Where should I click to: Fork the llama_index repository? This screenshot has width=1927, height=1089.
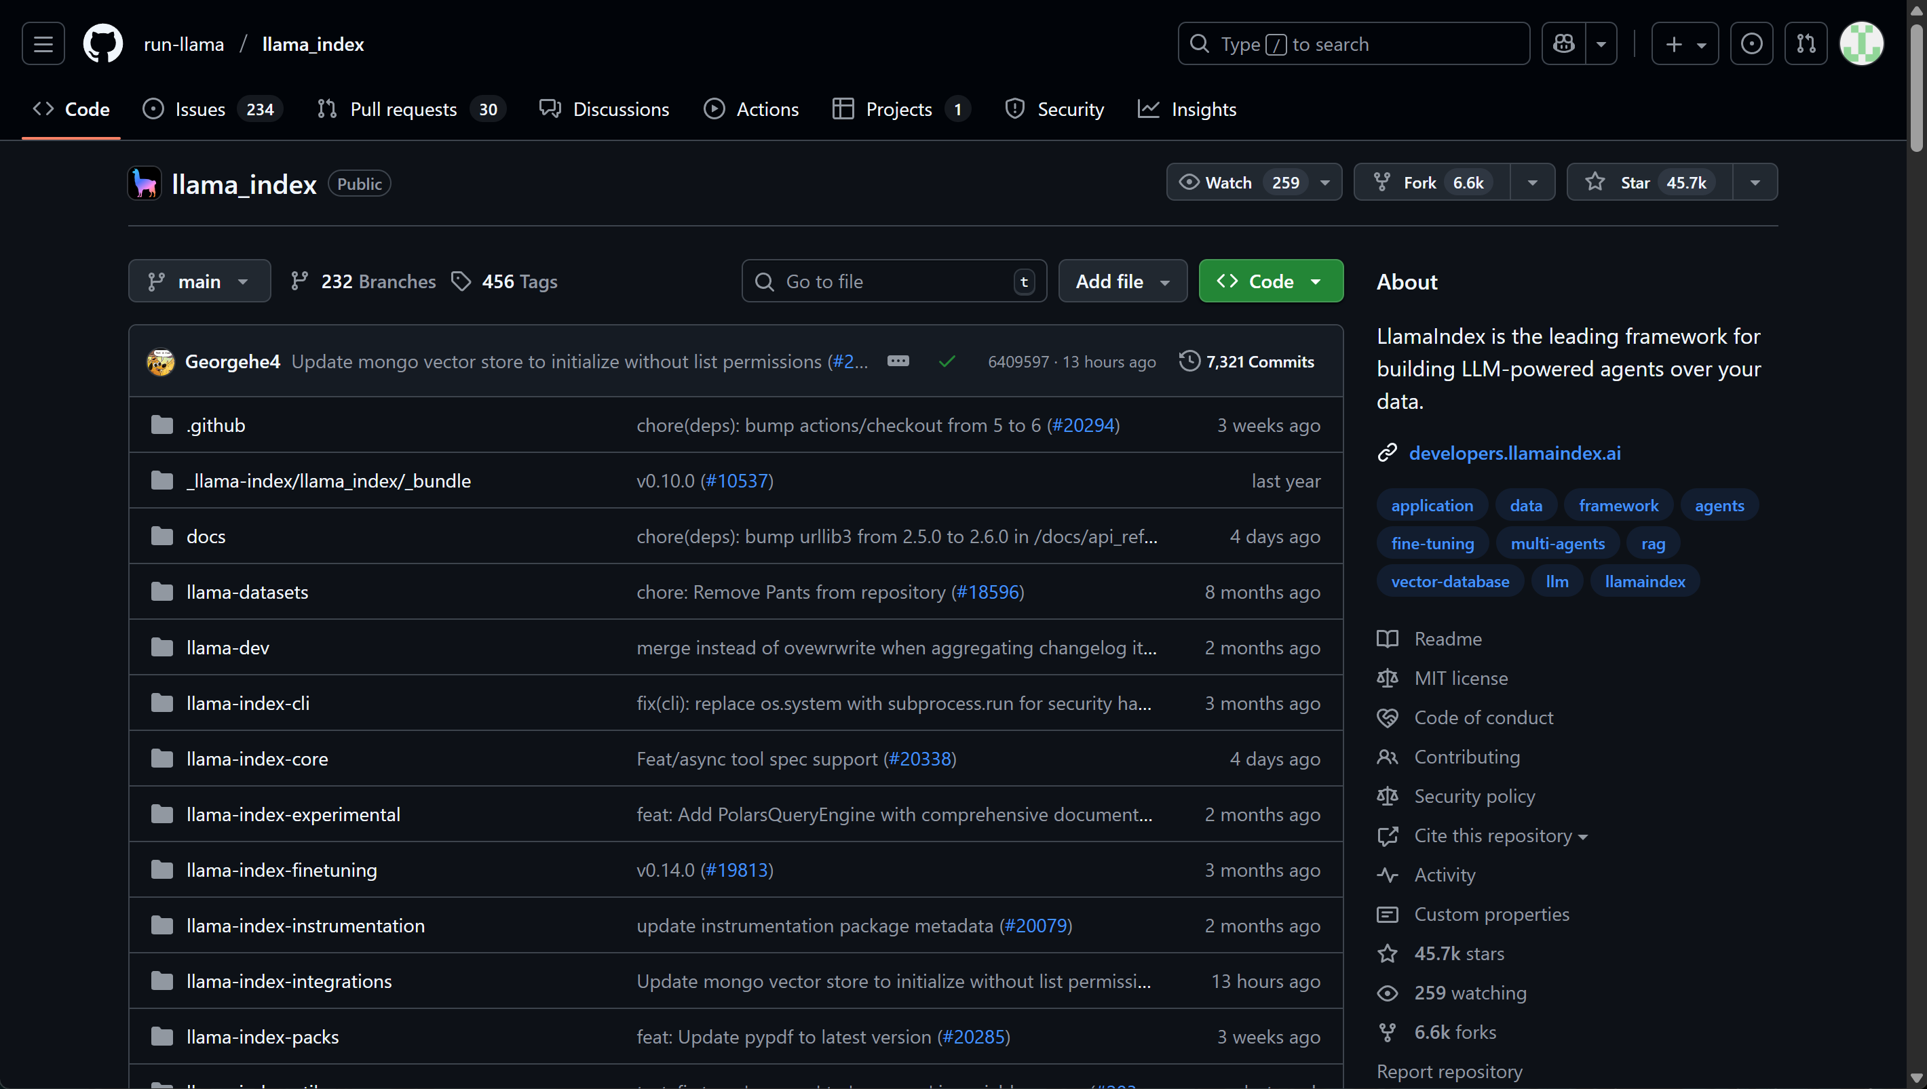(1432, 182)
